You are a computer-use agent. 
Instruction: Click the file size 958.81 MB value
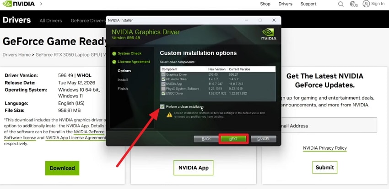coord(70,110)
